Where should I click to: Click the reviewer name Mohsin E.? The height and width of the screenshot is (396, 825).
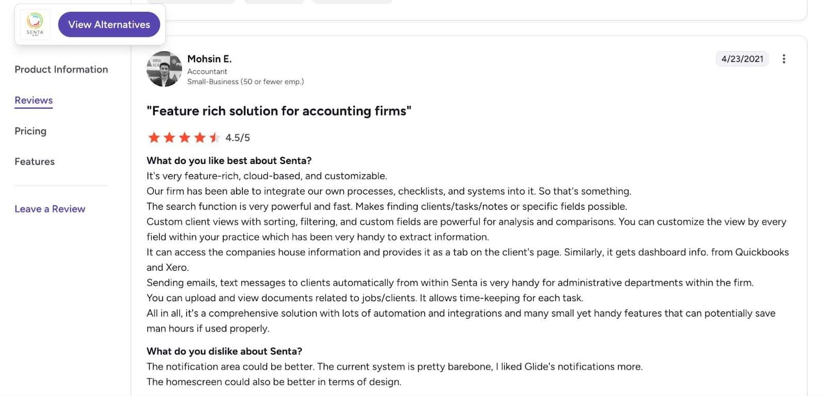click(x=209, y=59)
